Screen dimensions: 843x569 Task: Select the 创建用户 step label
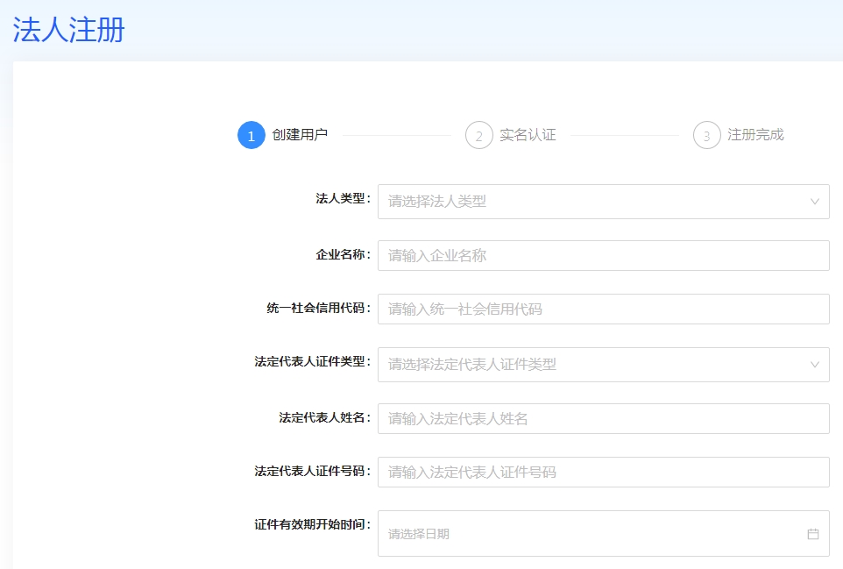300,135
